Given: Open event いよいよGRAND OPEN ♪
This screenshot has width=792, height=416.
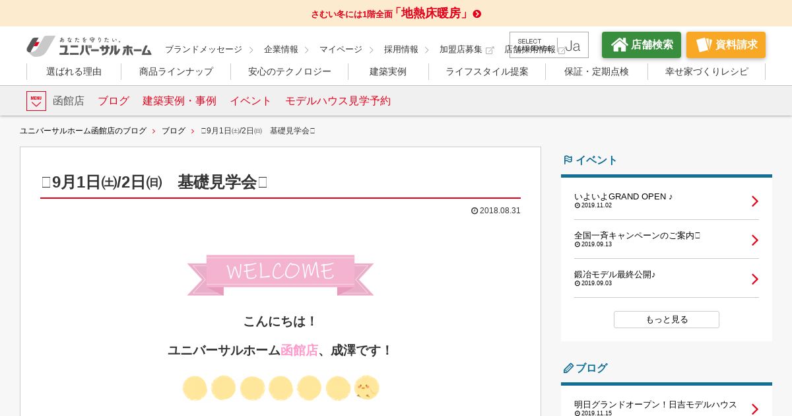Looking at the screenshot, I should tap(624, 196).
